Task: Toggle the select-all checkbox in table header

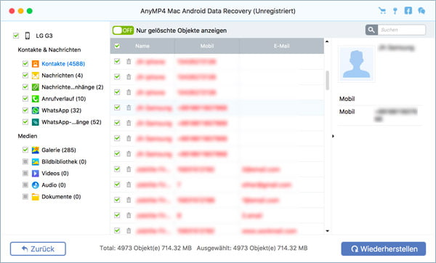Action: pos(117,46)
